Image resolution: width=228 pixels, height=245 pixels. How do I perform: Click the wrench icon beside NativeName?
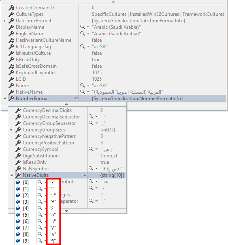point(11,92)
